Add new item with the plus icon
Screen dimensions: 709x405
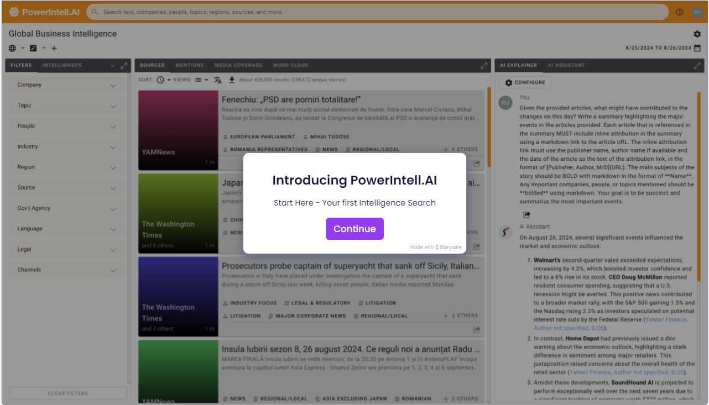[x=54, y=48]
